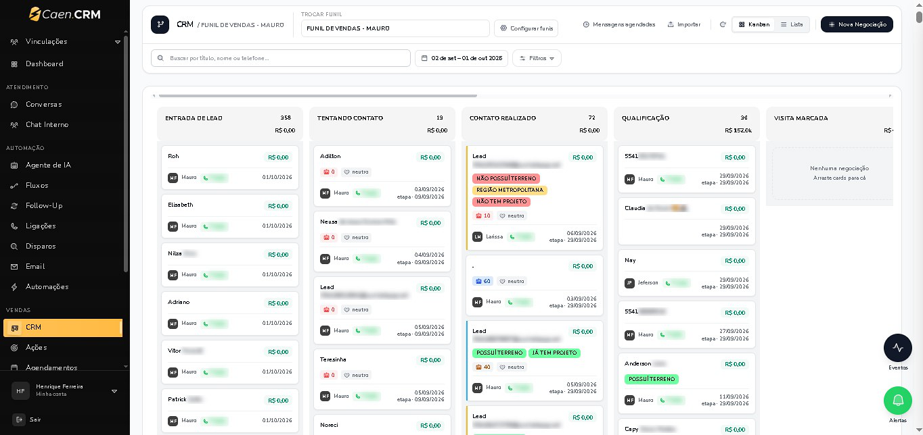Click the search by title field
923x435 pixels.
(281, 58)
